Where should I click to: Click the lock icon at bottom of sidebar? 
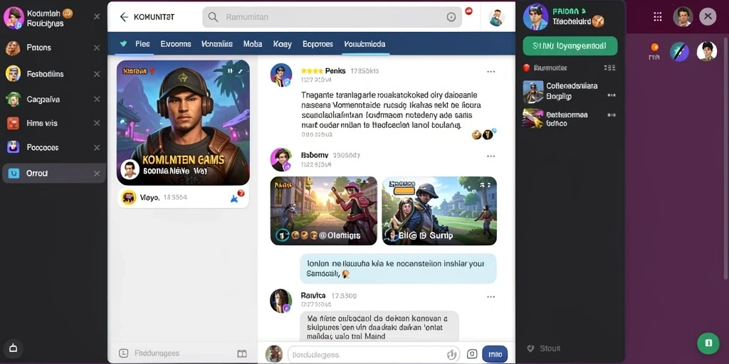point(13,347)
